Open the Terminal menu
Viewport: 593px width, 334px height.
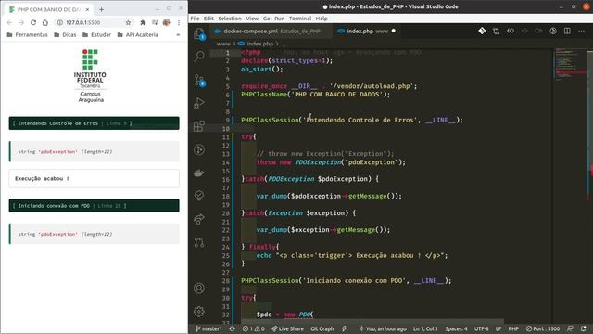300,19
